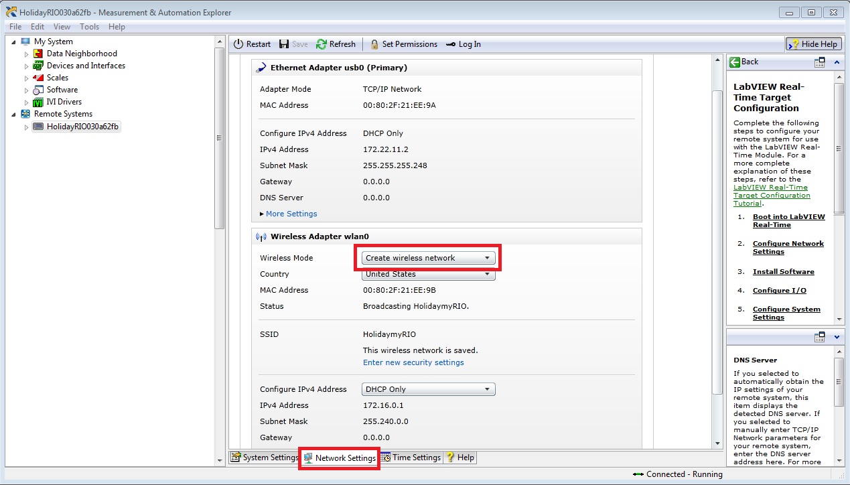
Task: Click the application icon in title bar
Action: coord(11,12)
